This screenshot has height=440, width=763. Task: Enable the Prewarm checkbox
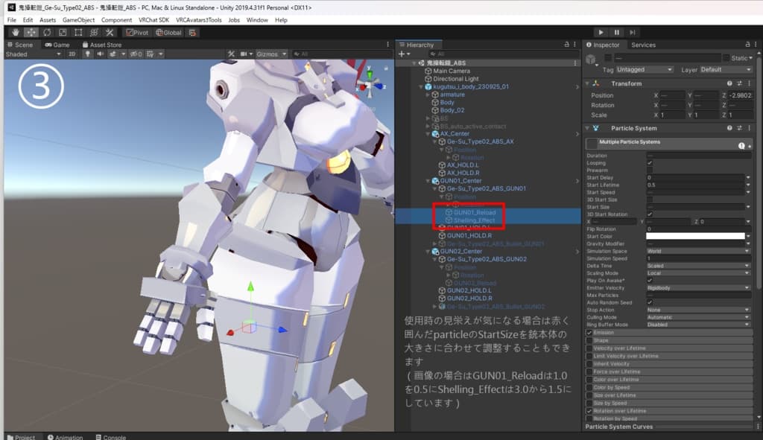coord(650,170)
